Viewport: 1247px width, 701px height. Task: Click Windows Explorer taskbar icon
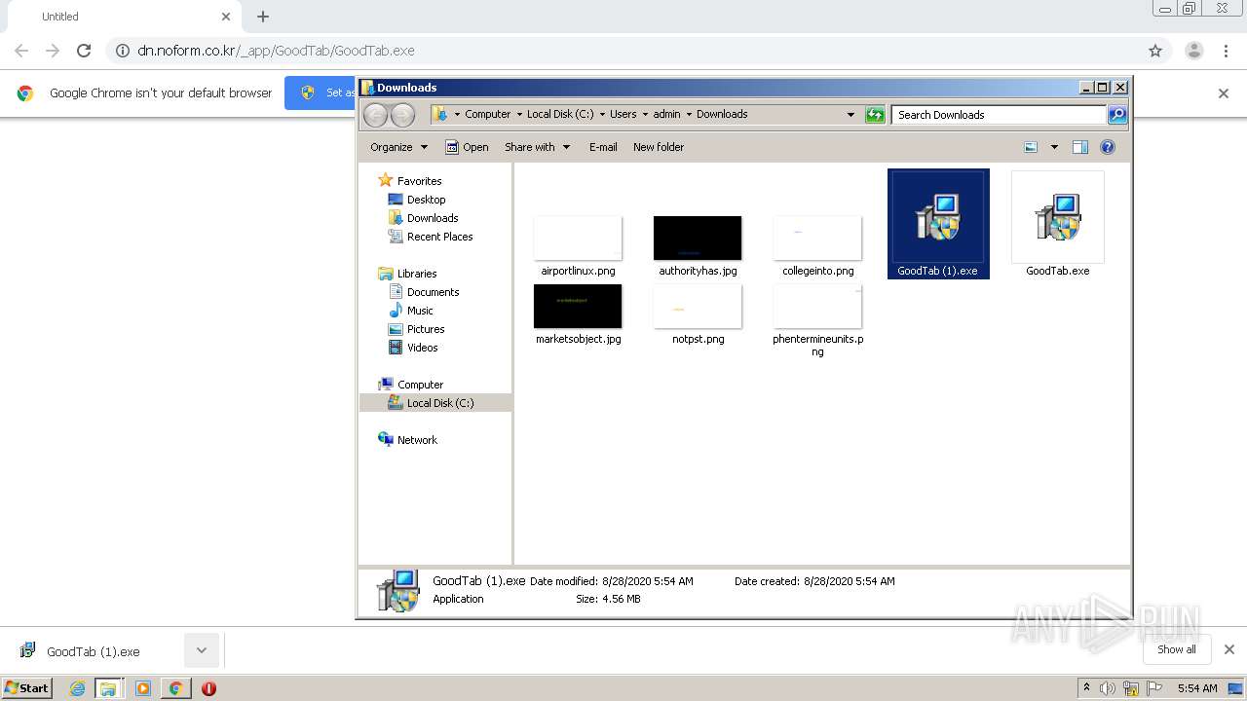coord(108,688)
